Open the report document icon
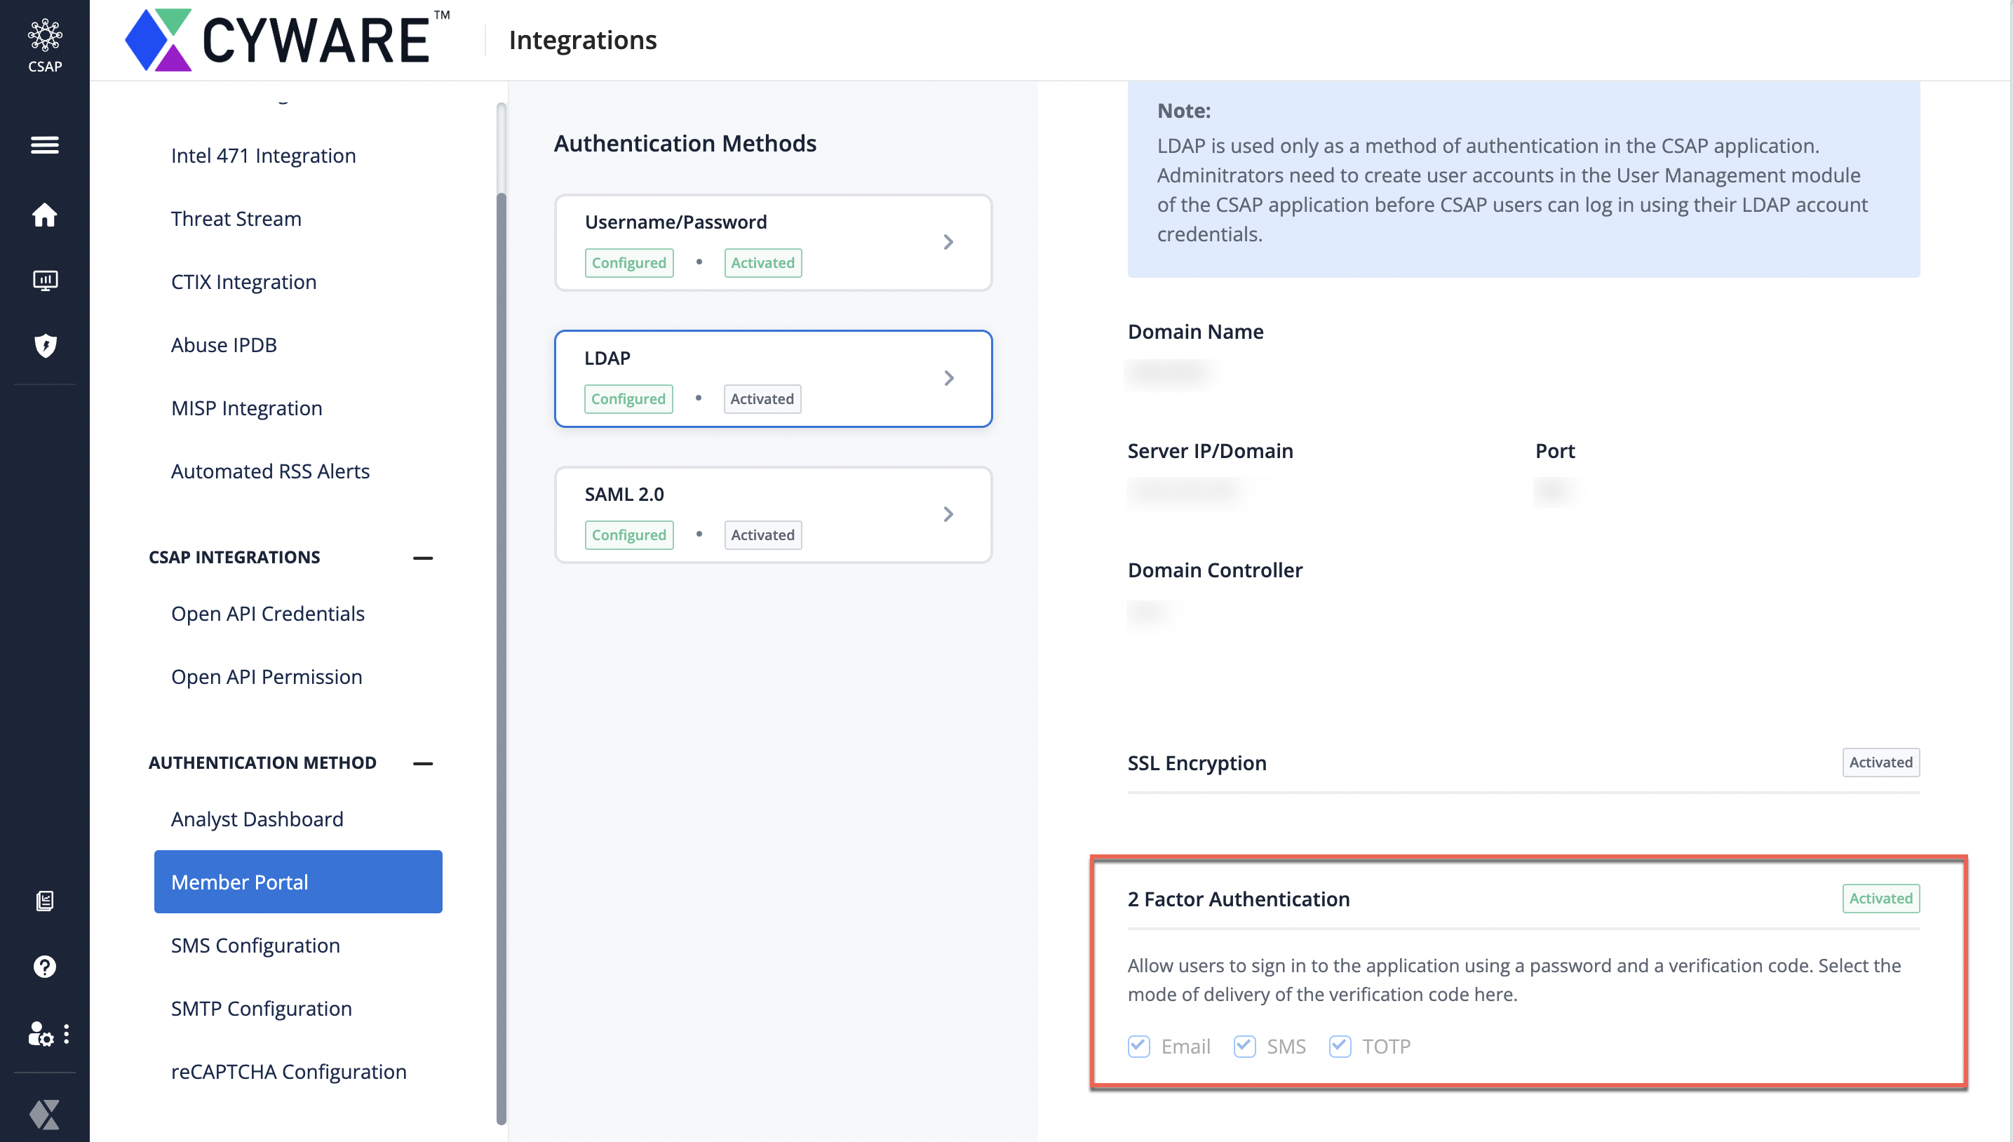2013x1142 pixels. [45, 901]
